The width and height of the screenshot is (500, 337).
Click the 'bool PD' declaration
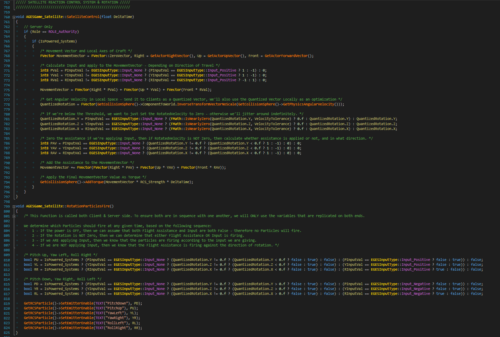pos(32,284)
